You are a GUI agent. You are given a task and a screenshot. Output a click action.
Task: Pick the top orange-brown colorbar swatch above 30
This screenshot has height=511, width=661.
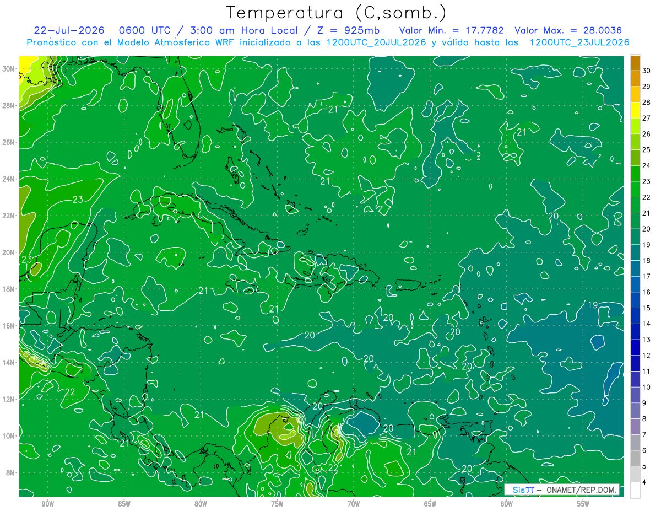[635, 63]
